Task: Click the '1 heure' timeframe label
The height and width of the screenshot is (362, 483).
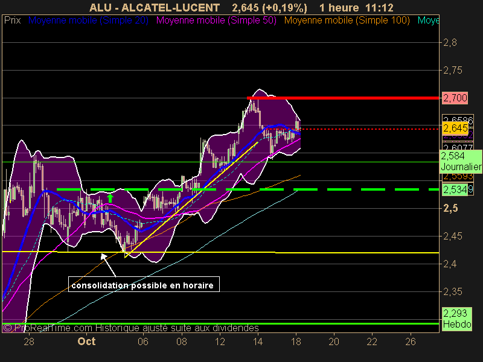Action: pyautogui.click(x=339, y=8)
